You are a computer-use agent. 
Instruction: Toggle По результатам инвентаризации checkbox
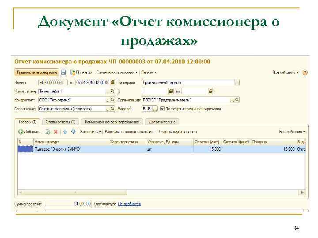click(x=162, y=109)
